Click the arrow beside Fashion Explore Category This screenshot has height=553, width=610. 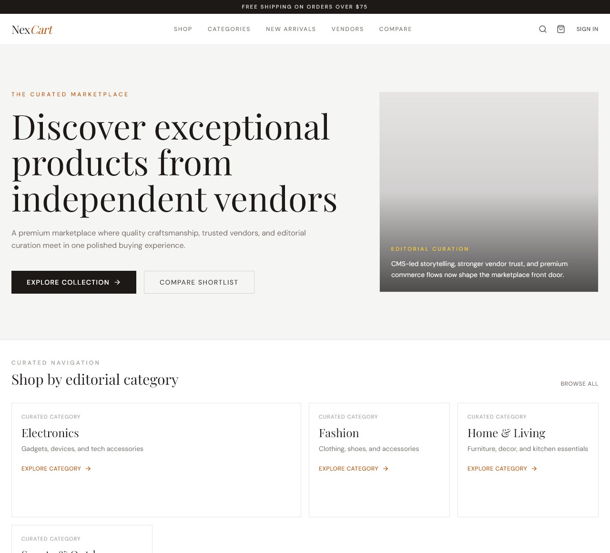pyautogui.click(x=385, y=469)
